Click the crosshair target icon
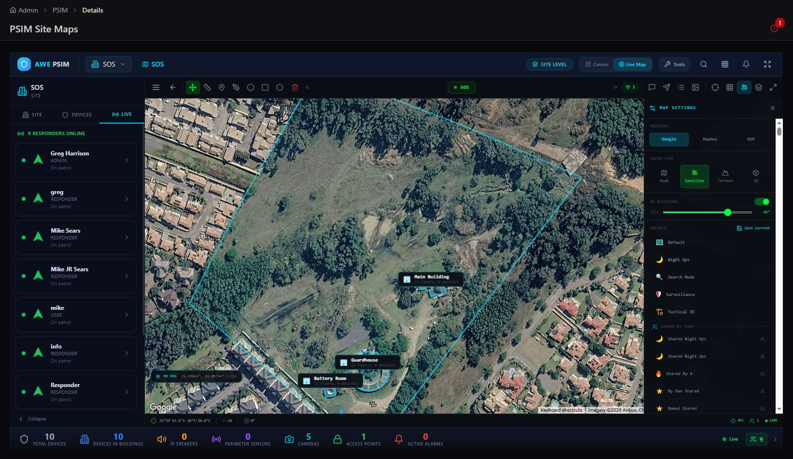The height and width of the screenshot is (459, 793). tap(715, 87)
